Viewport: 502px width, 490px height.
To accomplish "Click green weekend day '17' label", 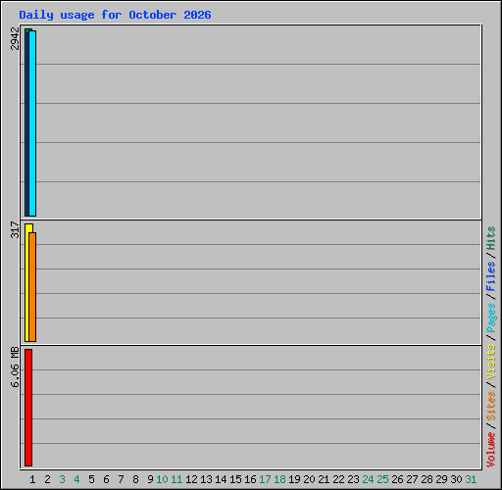I will [x=265, y=479].
